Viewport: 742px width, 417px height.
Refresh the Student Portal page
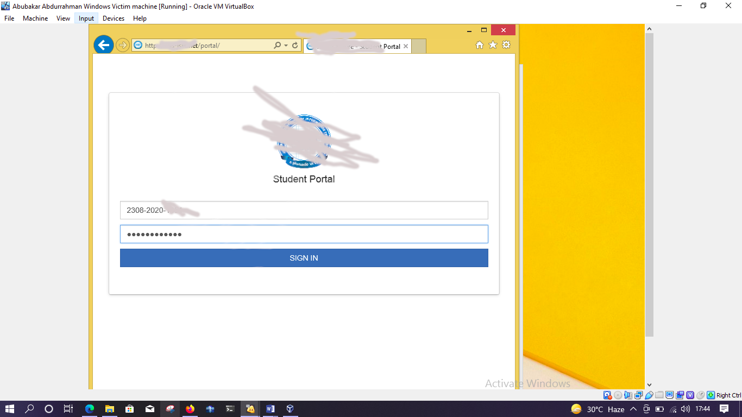294,46
